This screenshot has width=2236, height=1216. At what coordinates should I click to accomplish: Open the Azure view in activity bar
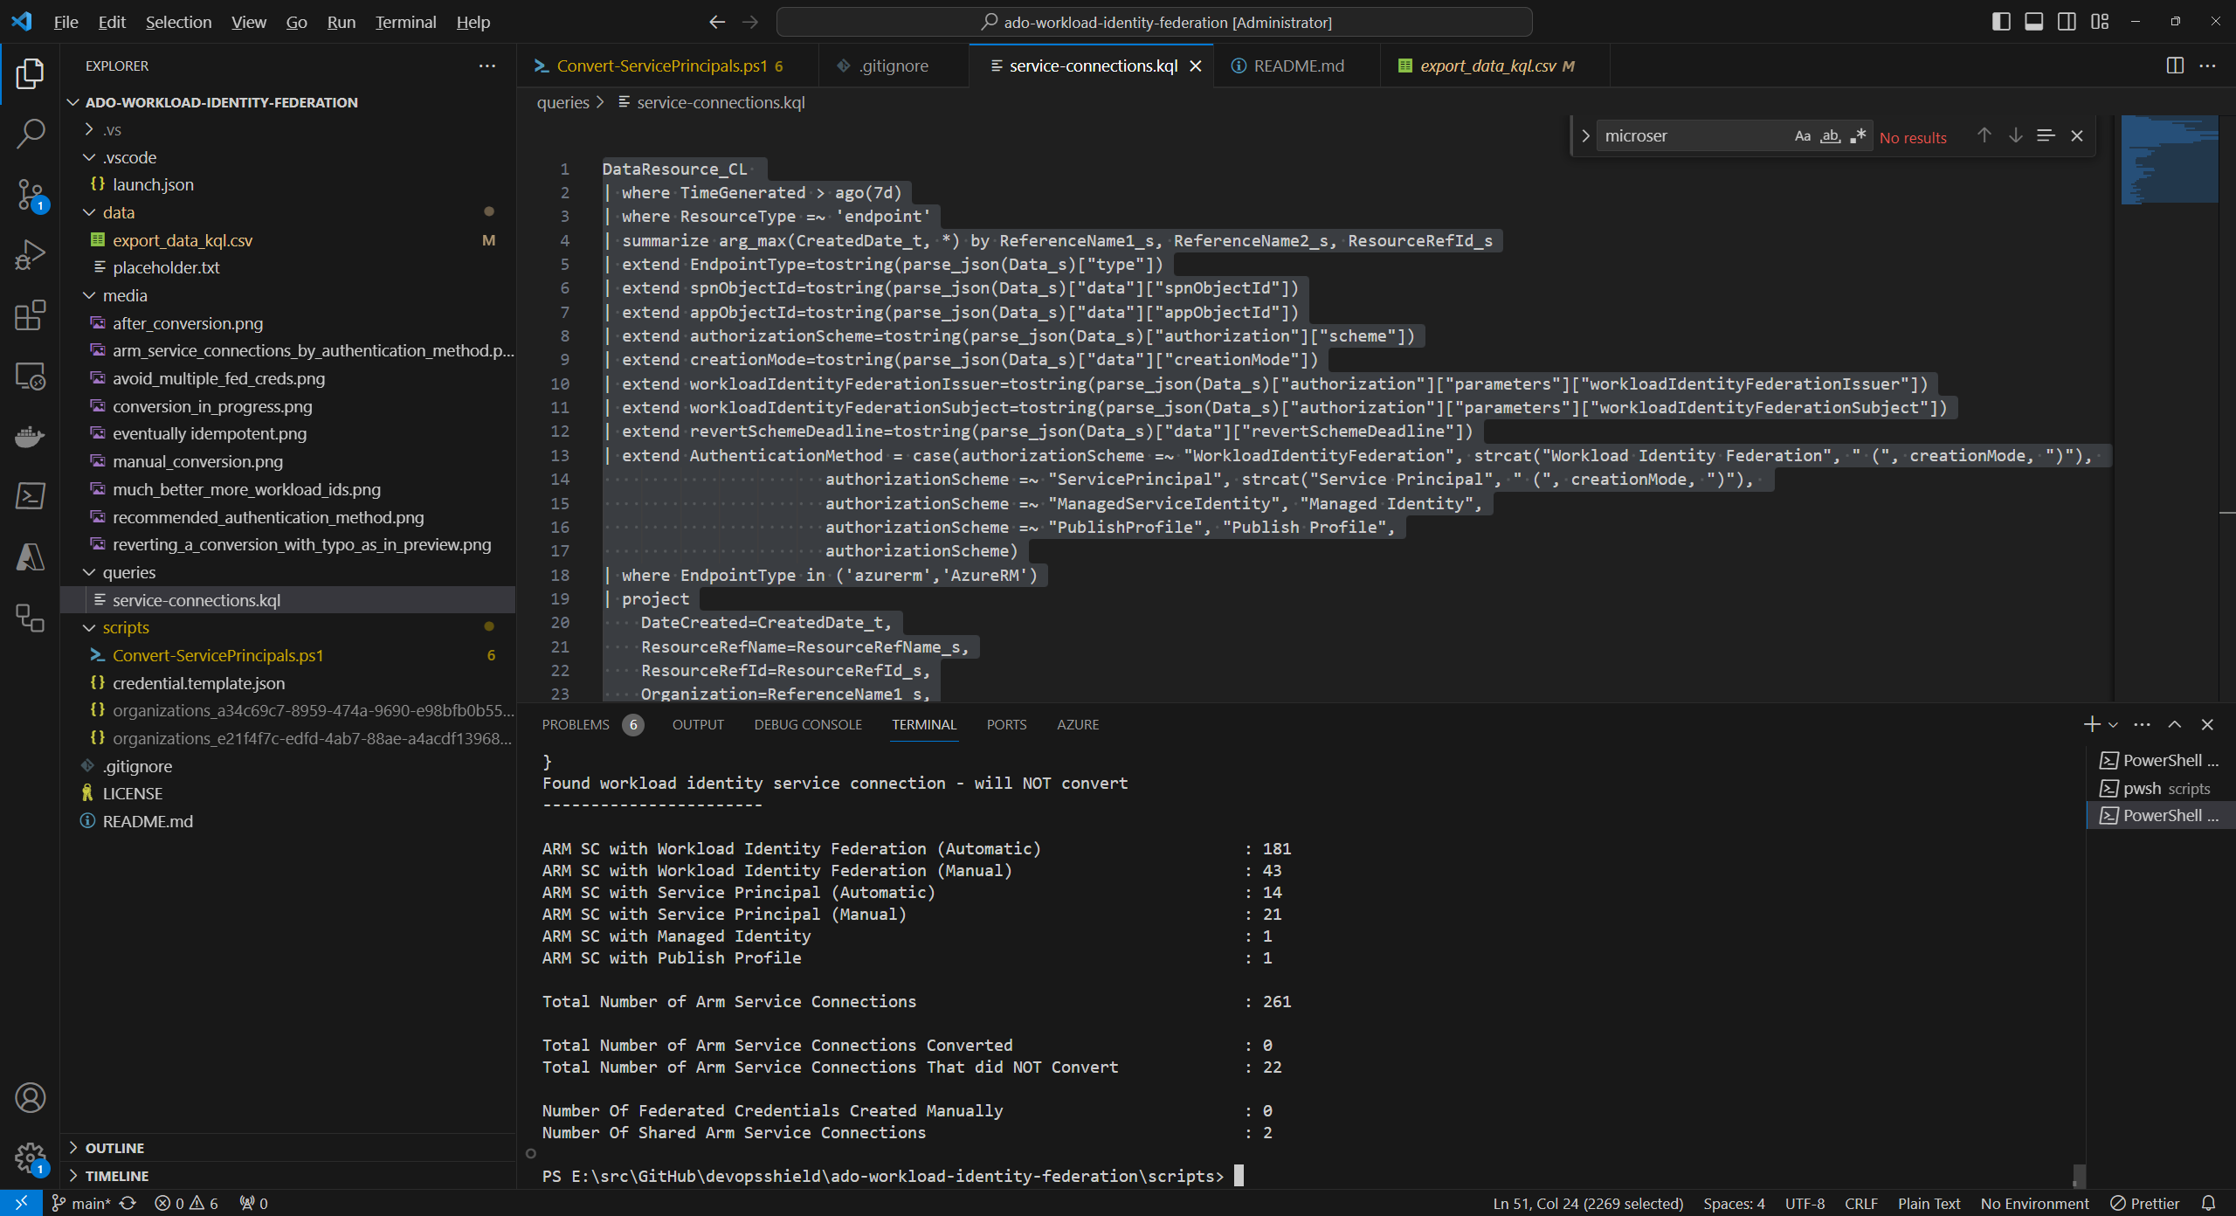tap(30, 556)
